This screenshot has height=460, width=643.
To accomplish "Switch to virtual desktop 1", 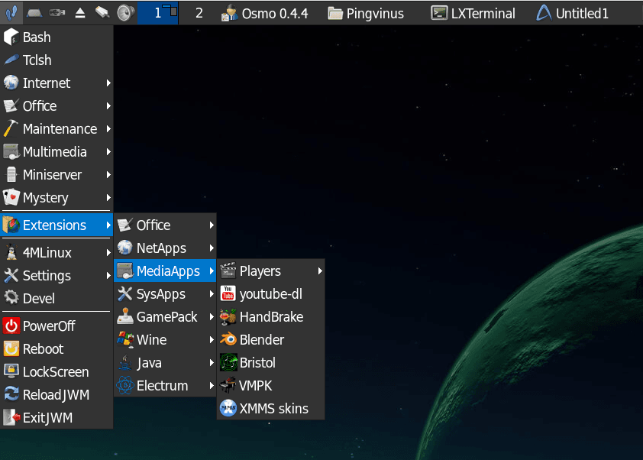I will pyautogui.click(x=158, y=13).
